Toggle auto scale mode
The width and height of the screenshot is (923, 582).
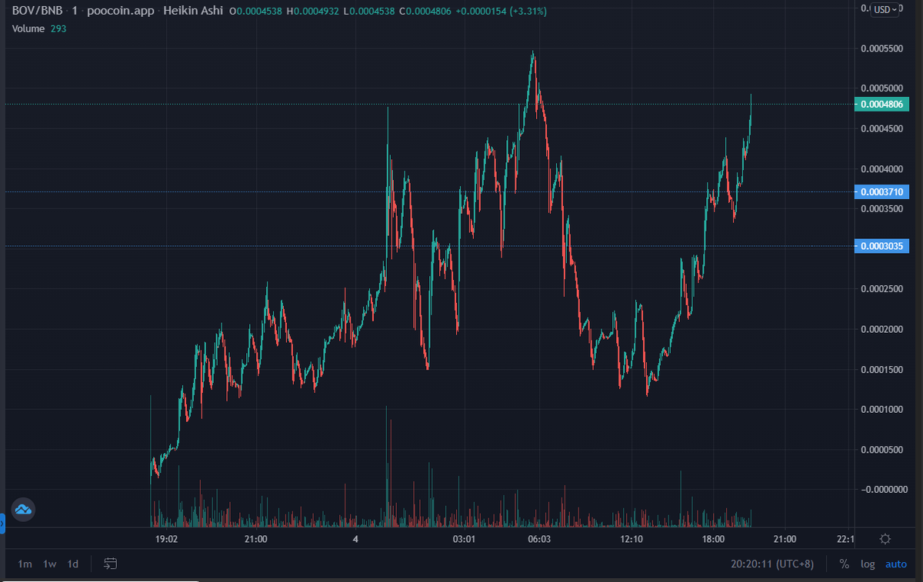(896, 564)
